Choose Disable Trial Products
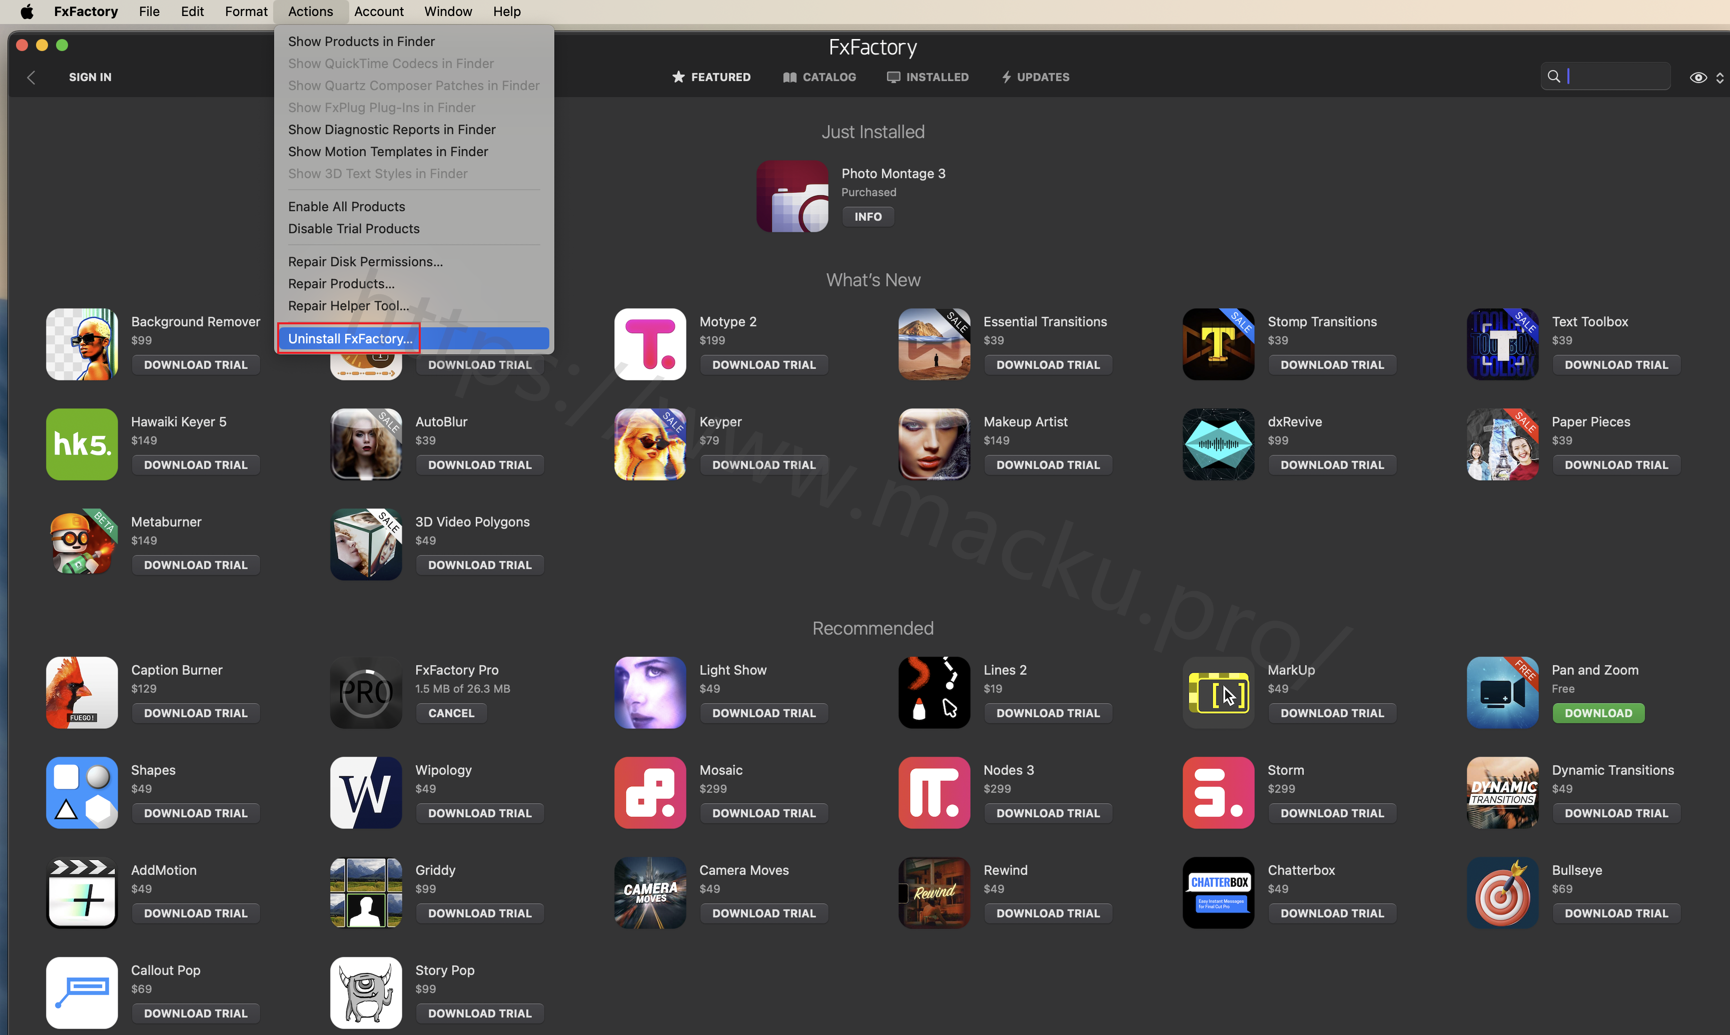1730x1035 pixels. coord(413,229)
